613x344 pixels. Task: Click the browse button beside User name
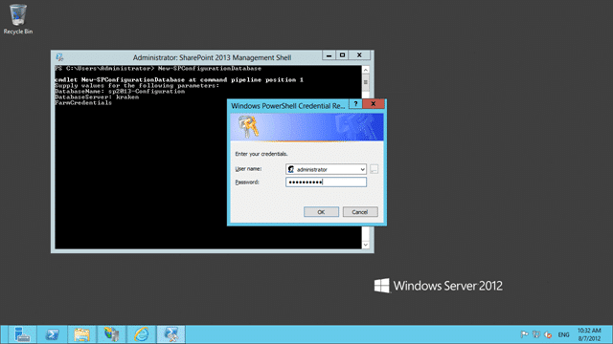[x=375, y=169]
